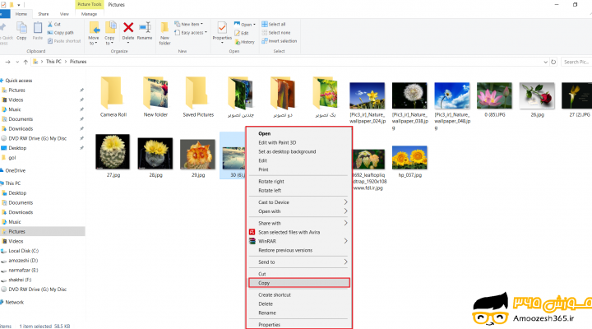The width and height of the screenshot is (592, 329).
Task: Refresh the Pictures folder view
Action: pyautogui.click(x=553, y=62)
